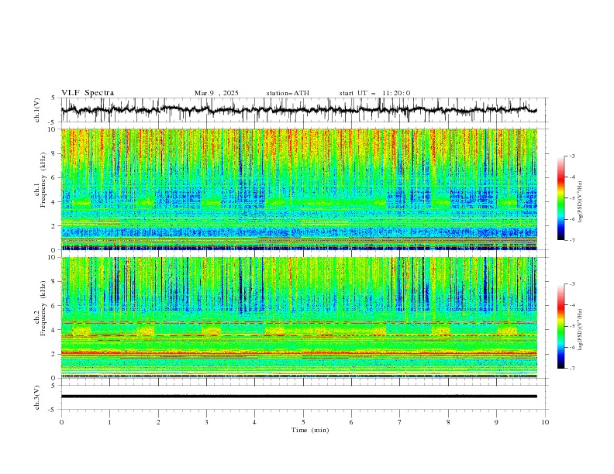
Task: Click tick label "4" on the Time axis
Action: tap(254, 422)
